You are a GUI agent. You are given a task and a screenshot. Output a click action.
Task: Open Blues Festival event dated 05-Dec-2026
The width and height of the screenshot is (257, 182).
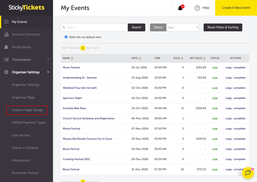71,149
